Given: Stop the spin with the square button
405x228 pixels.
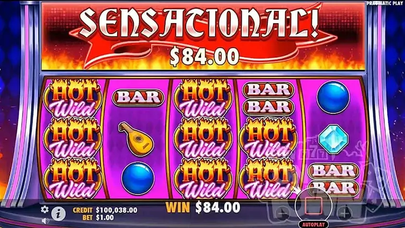Looking at the screenshot, I should tap(313, 205).
